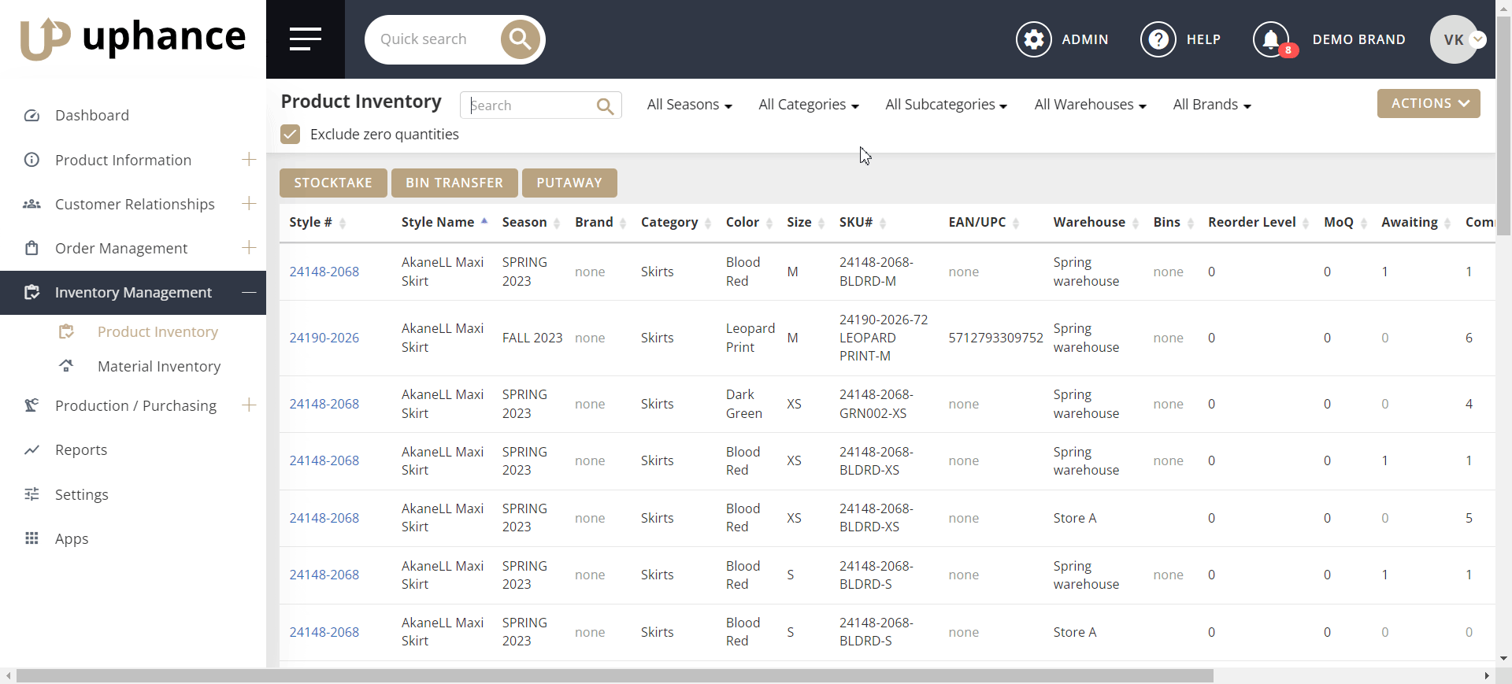
Task: View notifications bell icon
Action: click(1271, 39)
